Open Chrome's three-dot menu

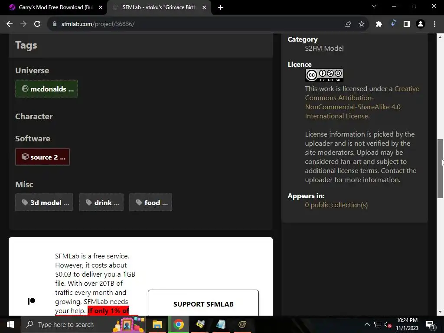[x=434, y=24]
